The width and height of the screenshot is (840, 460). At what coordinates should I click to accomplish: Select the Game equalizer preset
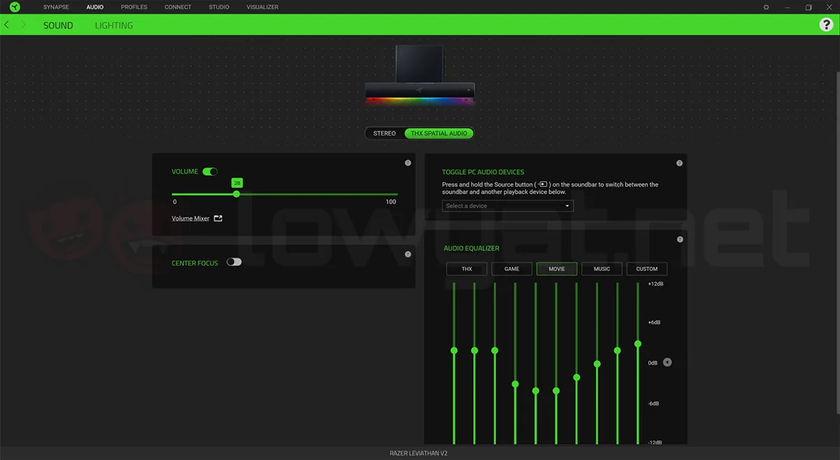512,268
